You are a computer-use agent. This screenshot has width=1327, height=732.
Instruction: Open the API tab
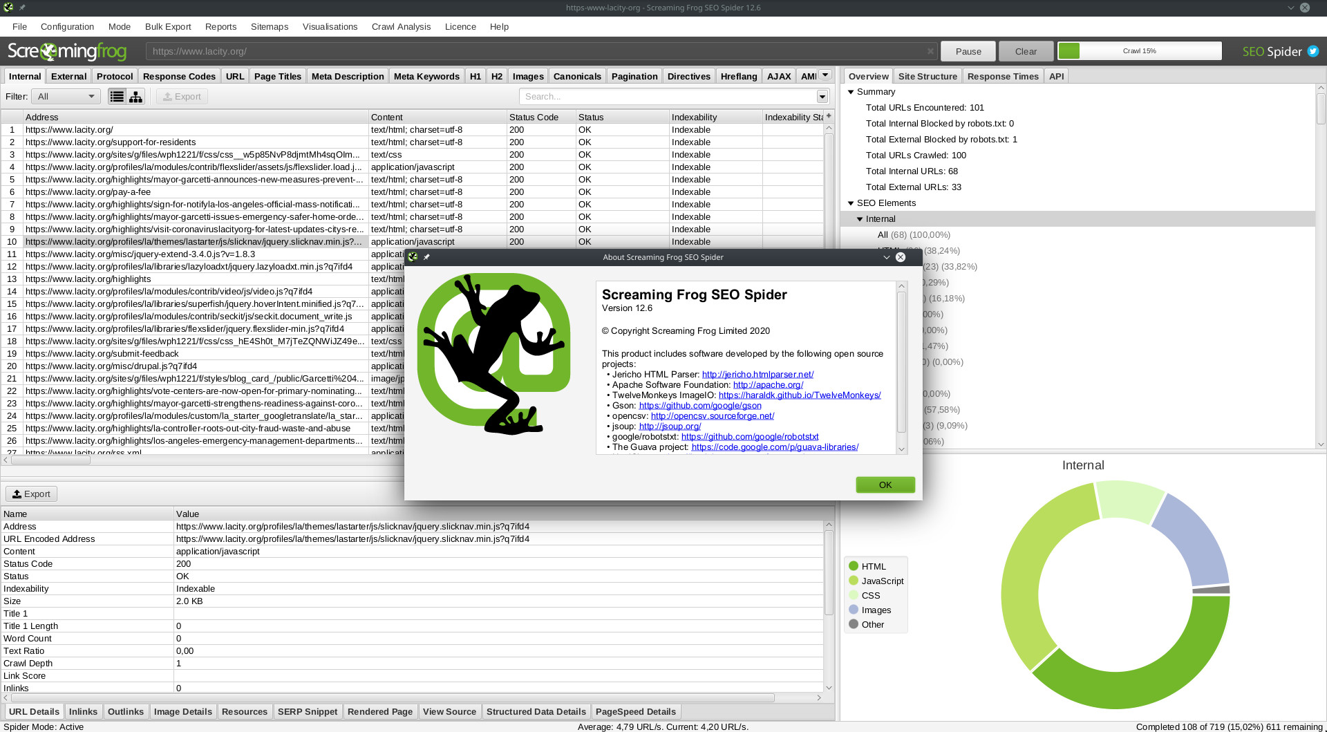click(x=1056, y=76)
